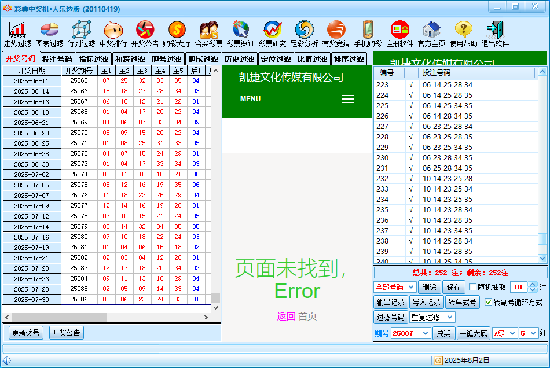Uncheck the 转副号循环方式 option
550x368 pixels.
[488, 302]
